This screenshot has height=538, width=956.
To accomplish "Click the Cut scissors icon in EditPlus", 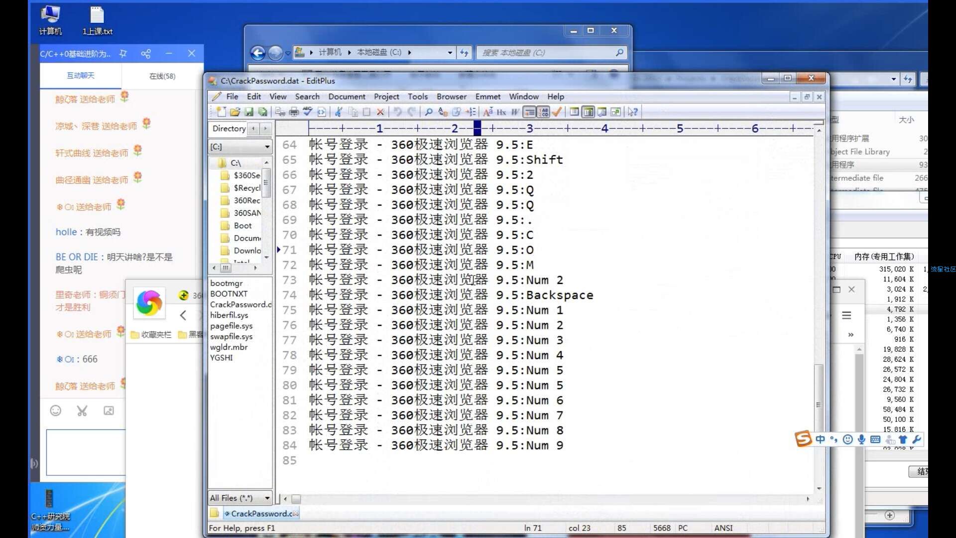I will (339, 112).
